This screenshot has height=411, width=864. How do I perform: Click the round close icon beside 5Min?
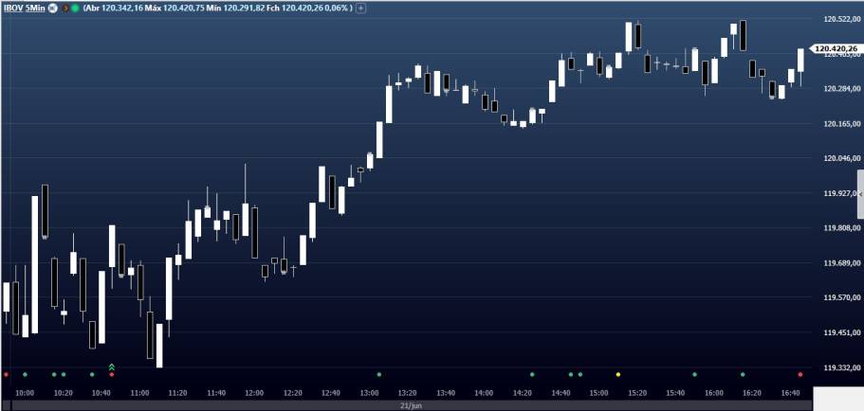tap(51, 8)
